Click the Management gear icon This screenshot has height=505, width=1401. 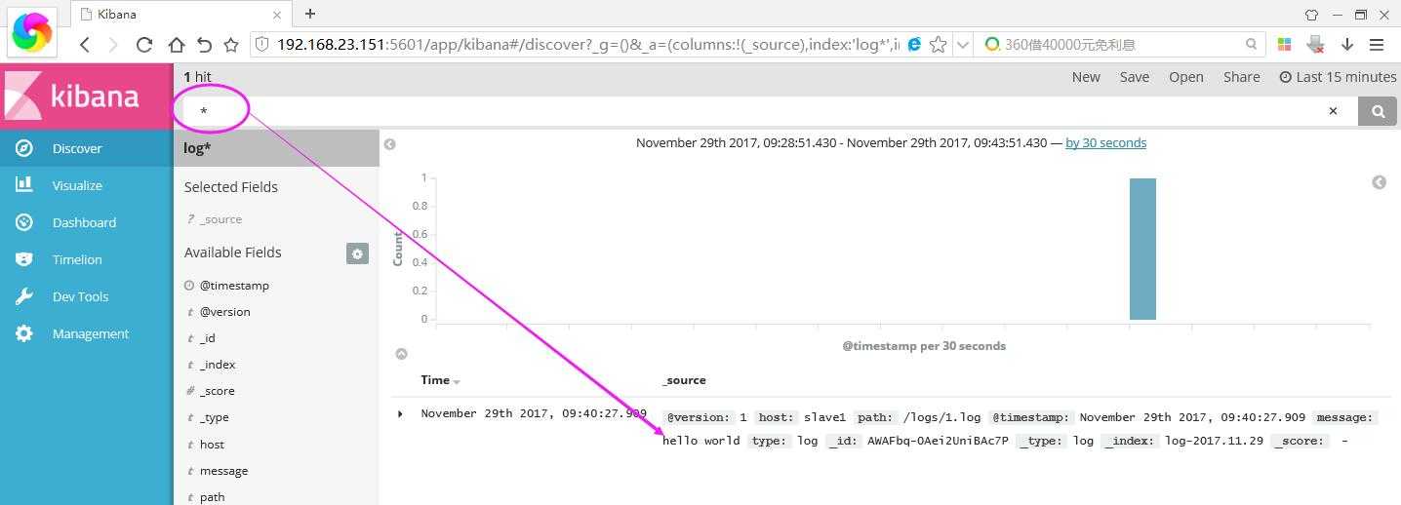pos(24,333)
